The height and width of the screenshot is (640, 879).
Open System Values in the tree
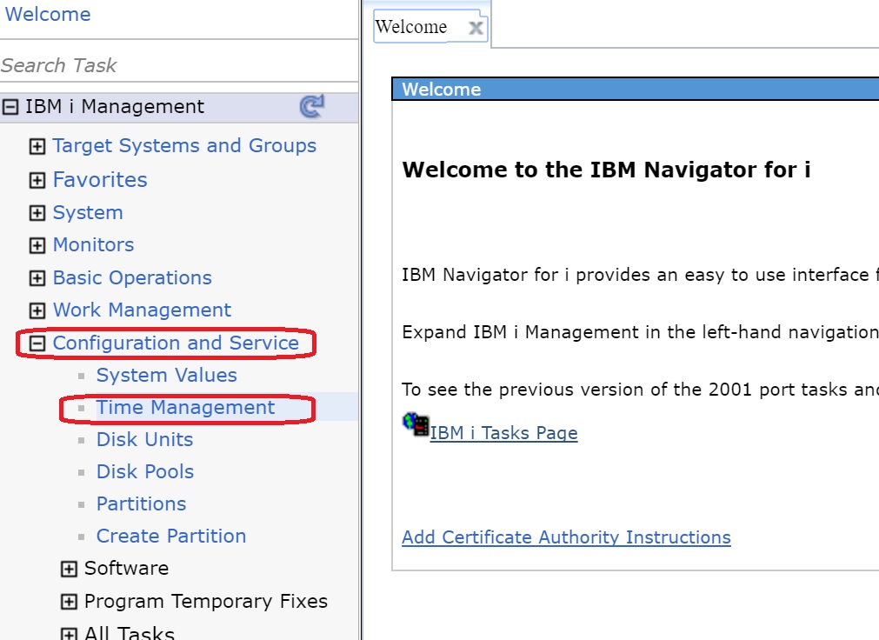(166, 376)
